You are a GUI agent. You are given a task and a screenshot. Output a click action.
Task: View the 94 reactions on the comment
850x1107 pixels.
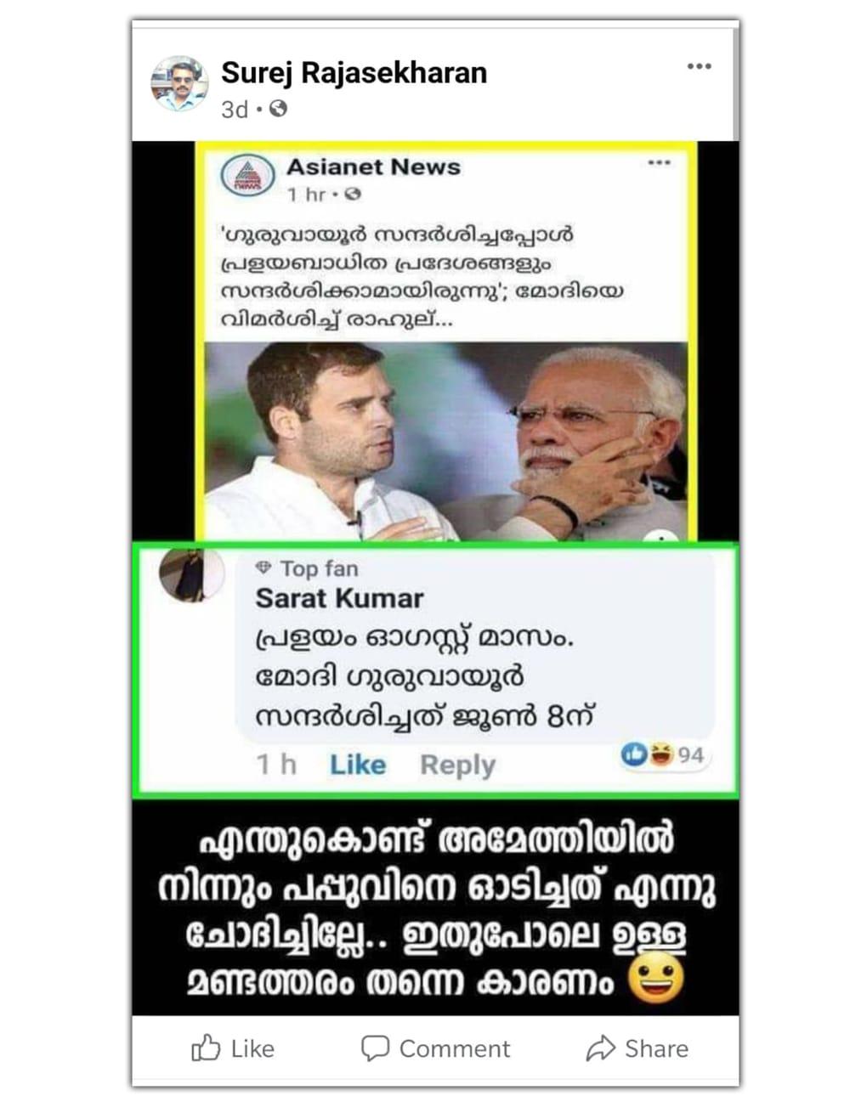coord(664,754)
